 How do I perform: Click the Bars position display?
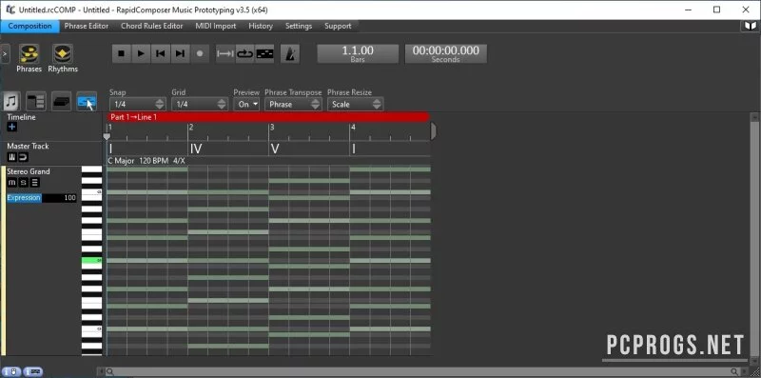pos(358,53)
